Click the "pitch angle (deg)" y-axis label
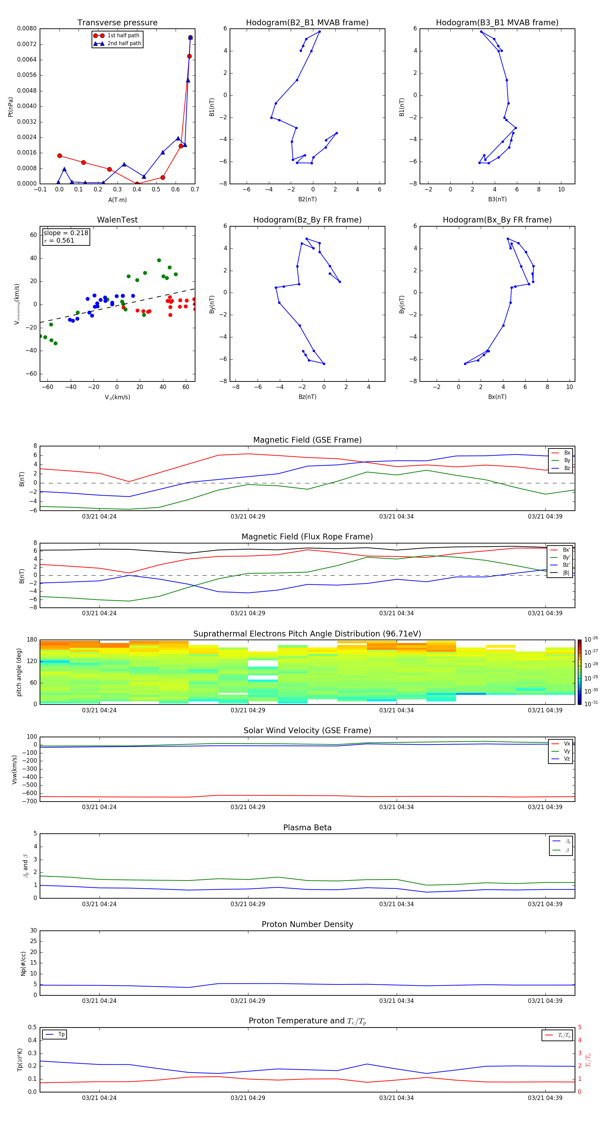 (19, 672)
